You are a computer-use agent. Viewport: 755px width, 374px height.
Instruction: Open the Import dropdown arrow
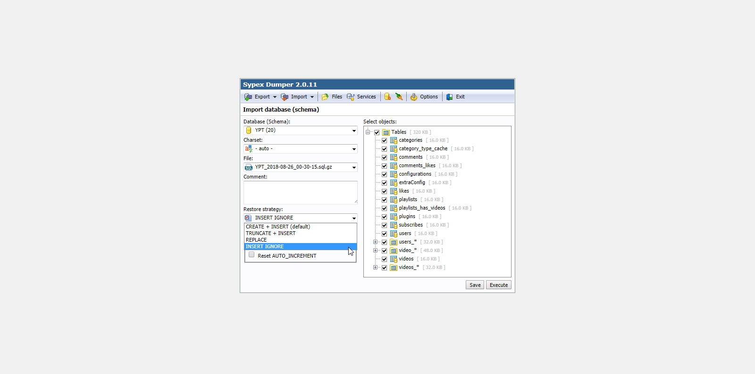pos(312,97)
